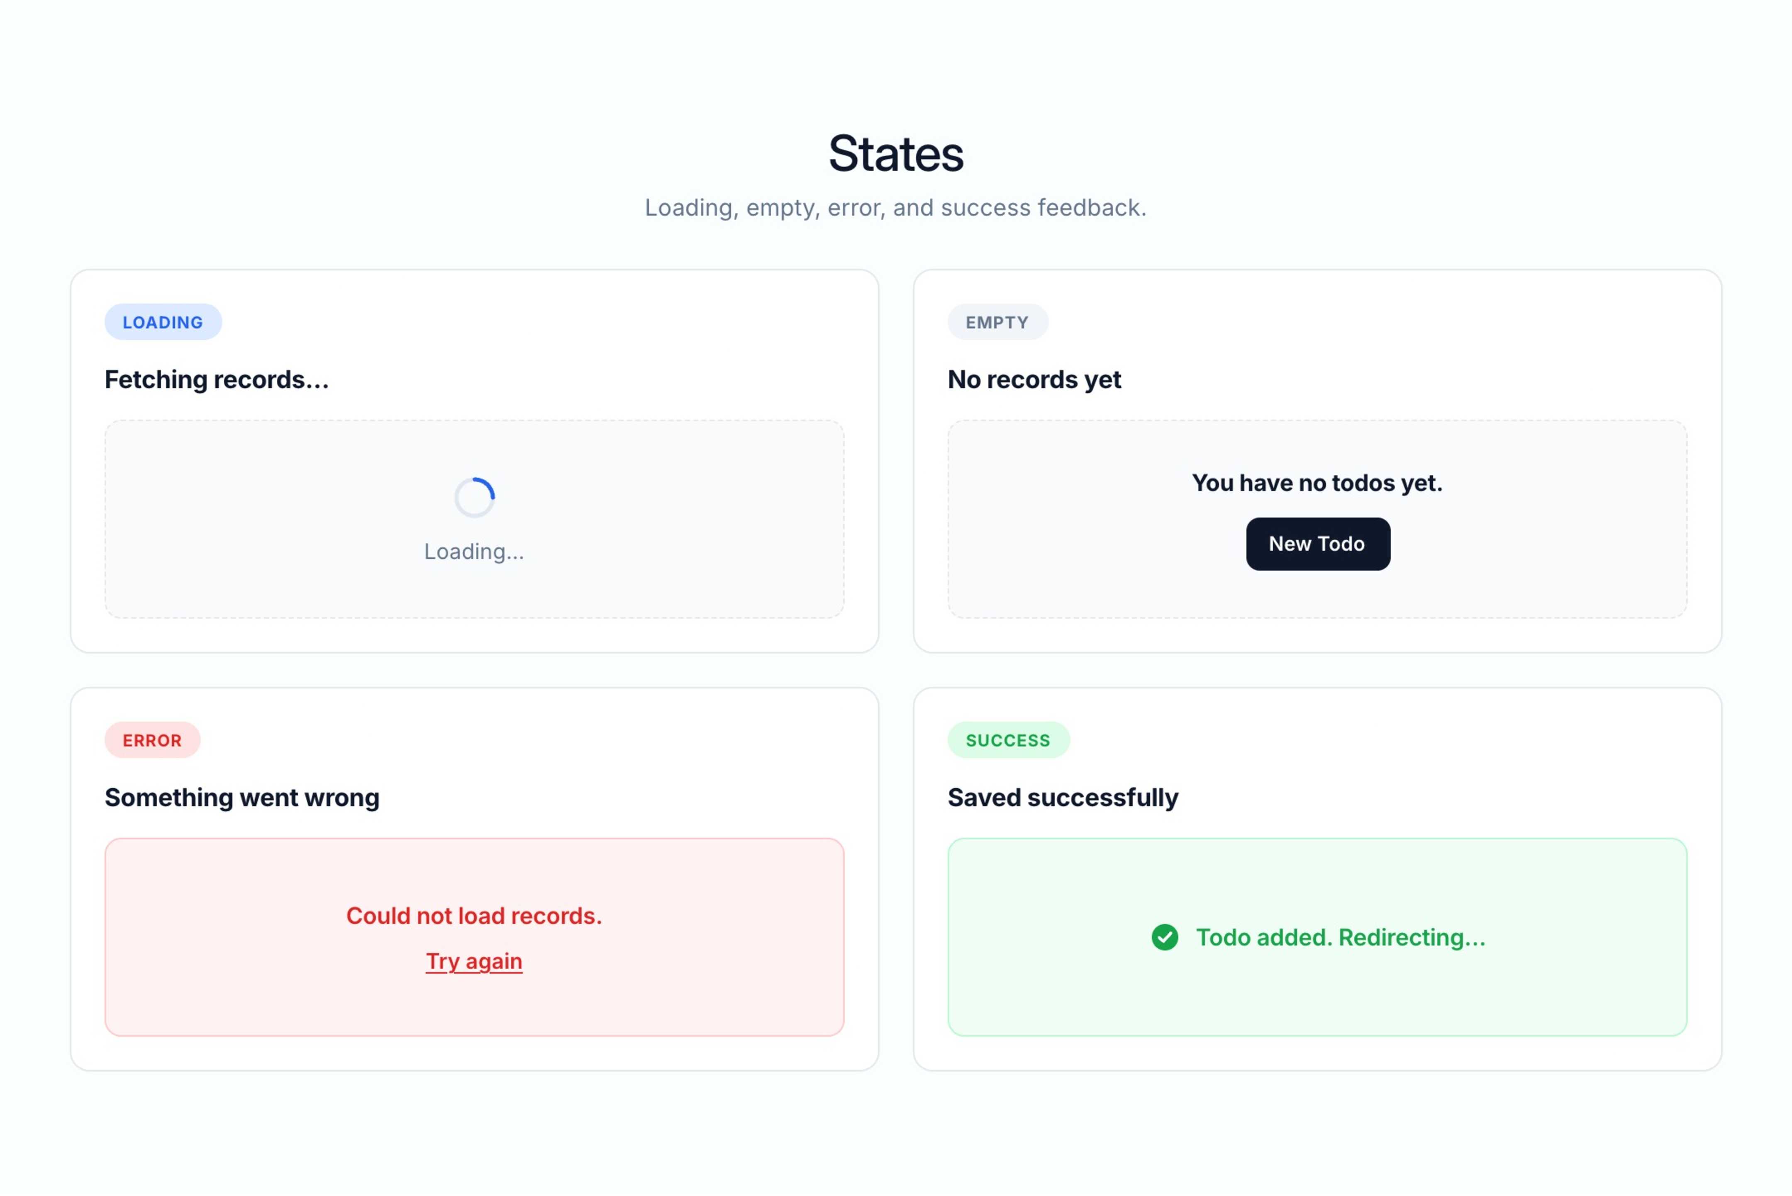This screenshot has height=1196, width=1792.
Task: Click the Could not load records message
Action: 474,915
